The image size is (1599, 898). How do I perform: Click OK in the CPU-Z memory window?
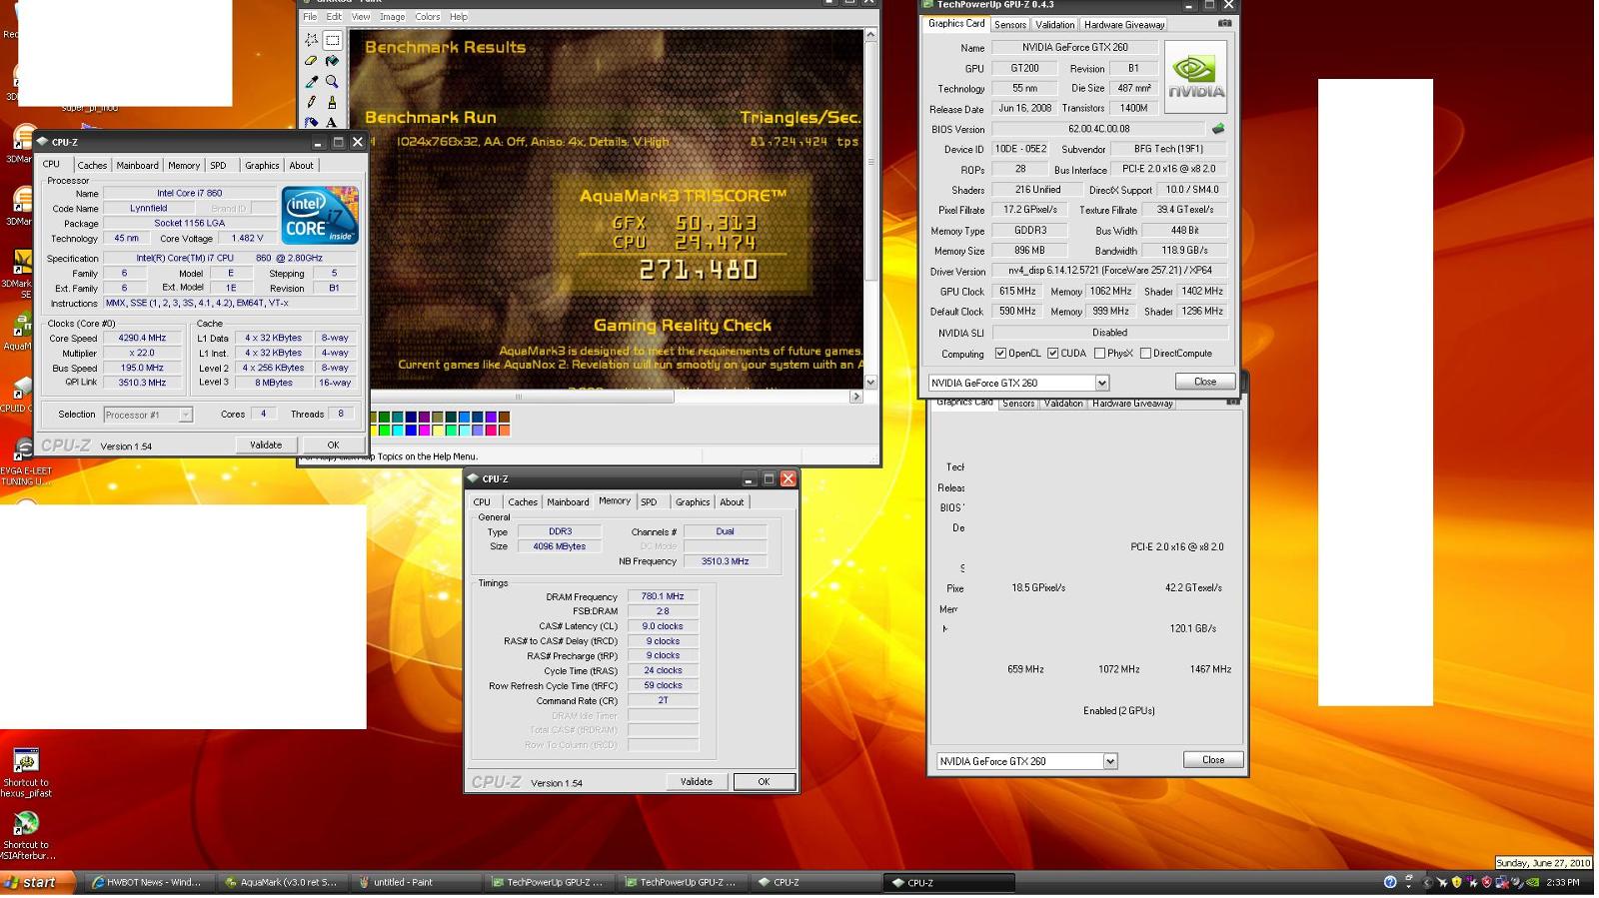point(764,782)
